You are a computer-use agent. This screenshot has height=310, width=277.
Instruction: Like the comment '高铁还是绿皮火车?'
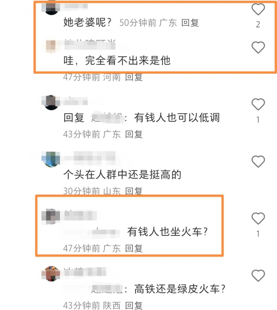(258, 276)
